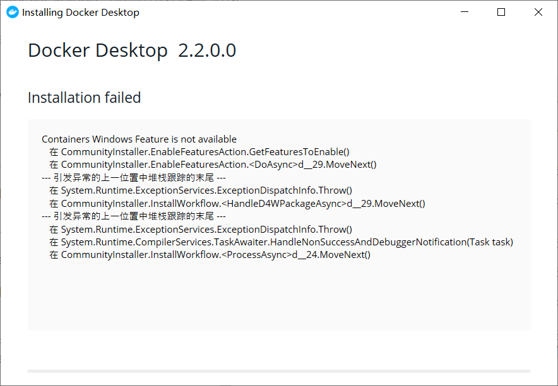
Task: Click the Installing Docker Desktop title text
Action: pos(81,13)
